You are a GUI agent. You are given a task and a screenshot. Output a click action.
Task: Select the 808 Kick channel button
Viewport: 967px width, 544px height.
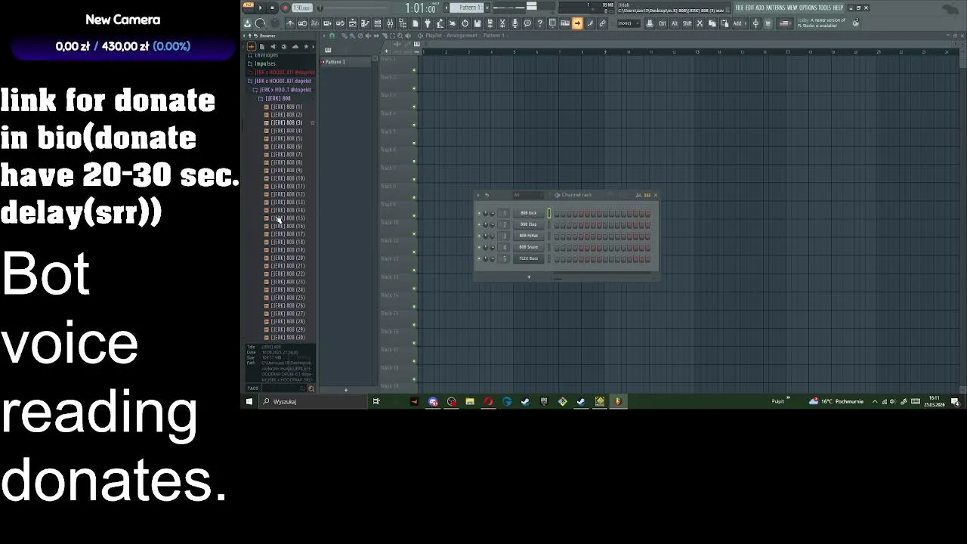tap(529, 213)
